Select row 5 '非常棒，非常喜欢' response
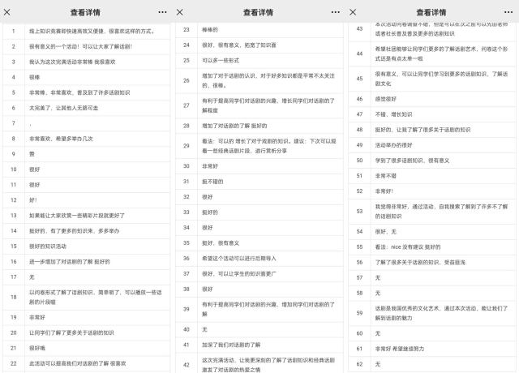Viewport: 519px width, 373px height. [x=79, y=92]
